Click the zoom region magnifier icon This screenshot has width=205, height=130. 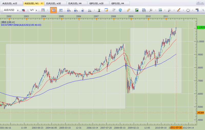pyautogui.click(x=90, y=10)
